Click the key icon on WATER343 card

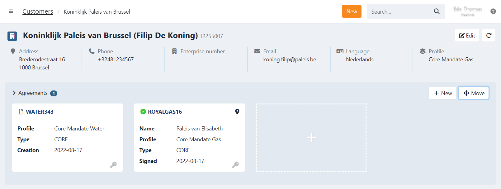pyautogui.click(x=113, y=165)
